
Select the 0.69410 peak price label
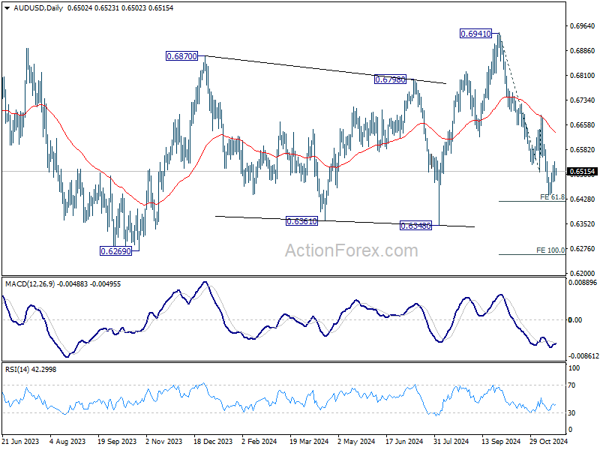[475, 34]
